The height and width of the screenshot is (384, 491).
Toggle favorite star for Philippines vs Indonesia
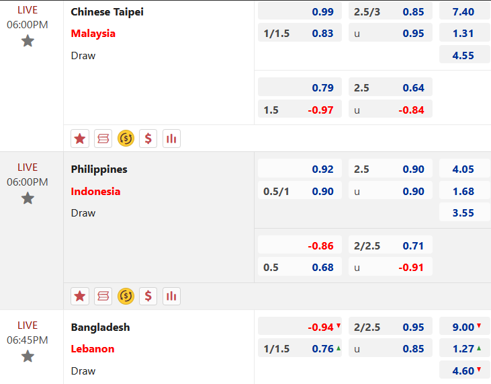28,198
